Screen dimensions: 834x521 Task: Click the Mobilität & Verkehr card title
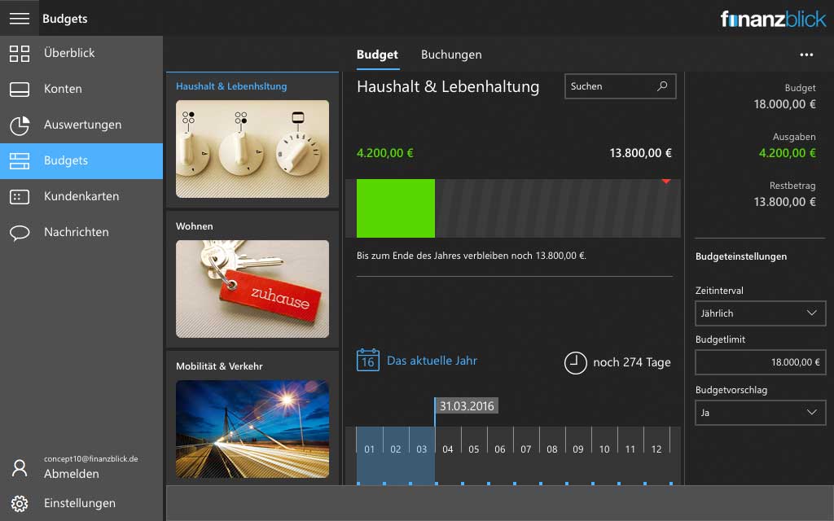coord(219,366)
